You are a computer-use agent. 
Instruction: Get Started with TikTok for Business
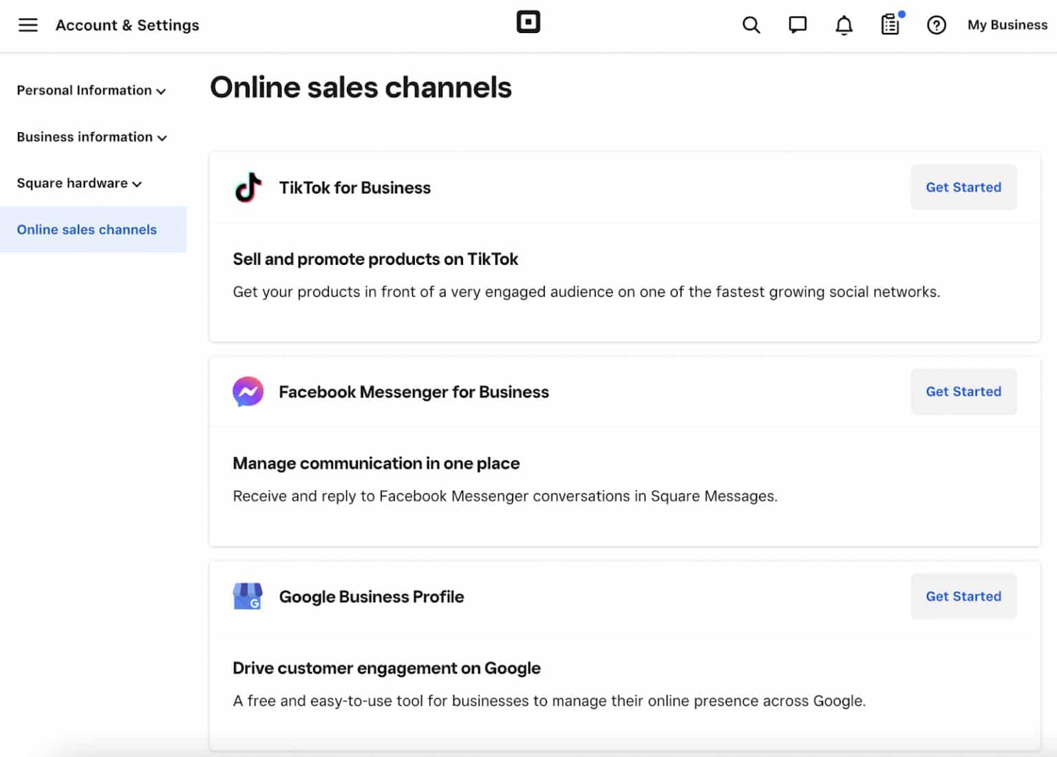[x=963, y=187]
